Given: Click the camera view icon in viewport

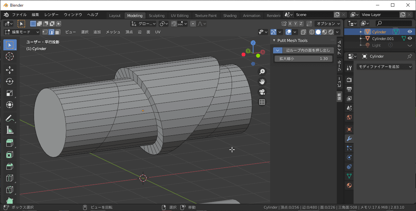Looking at the screenshot, I should tap(262, 92).
